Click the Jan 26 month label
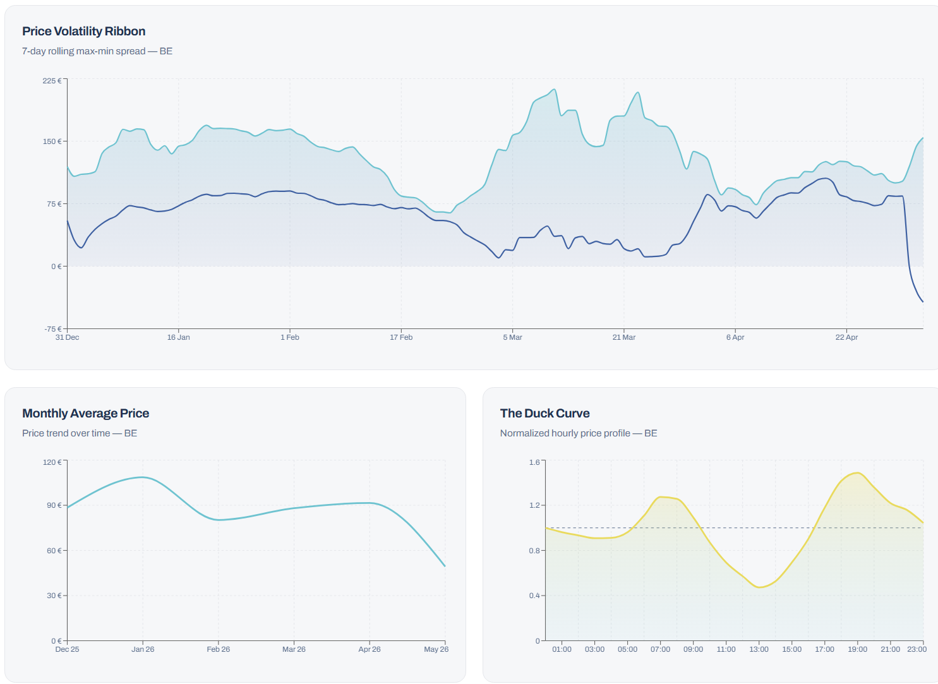Screen dimensions: 938x684 coord(143,649)
